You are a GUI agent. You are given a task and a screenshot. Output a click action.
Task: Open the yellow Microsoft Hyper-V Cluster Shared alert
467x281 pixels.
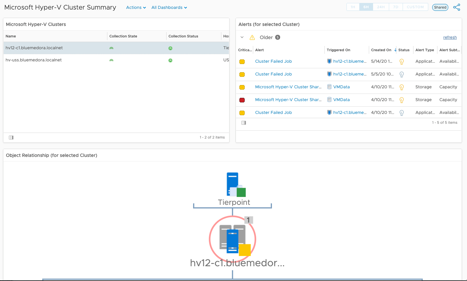point(288,87)
